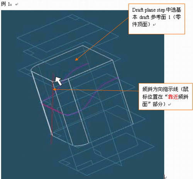The width and height of the screenshot is (193, 179).
Task: Click the middle reference plane small rectangle
Action: pos(29,52)
